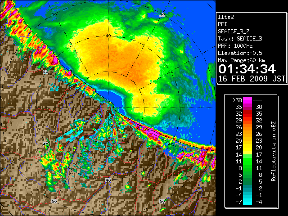Click the '40' label on the east-northeast ring
This screenshot has width=288, height=216.
(171, 72)
